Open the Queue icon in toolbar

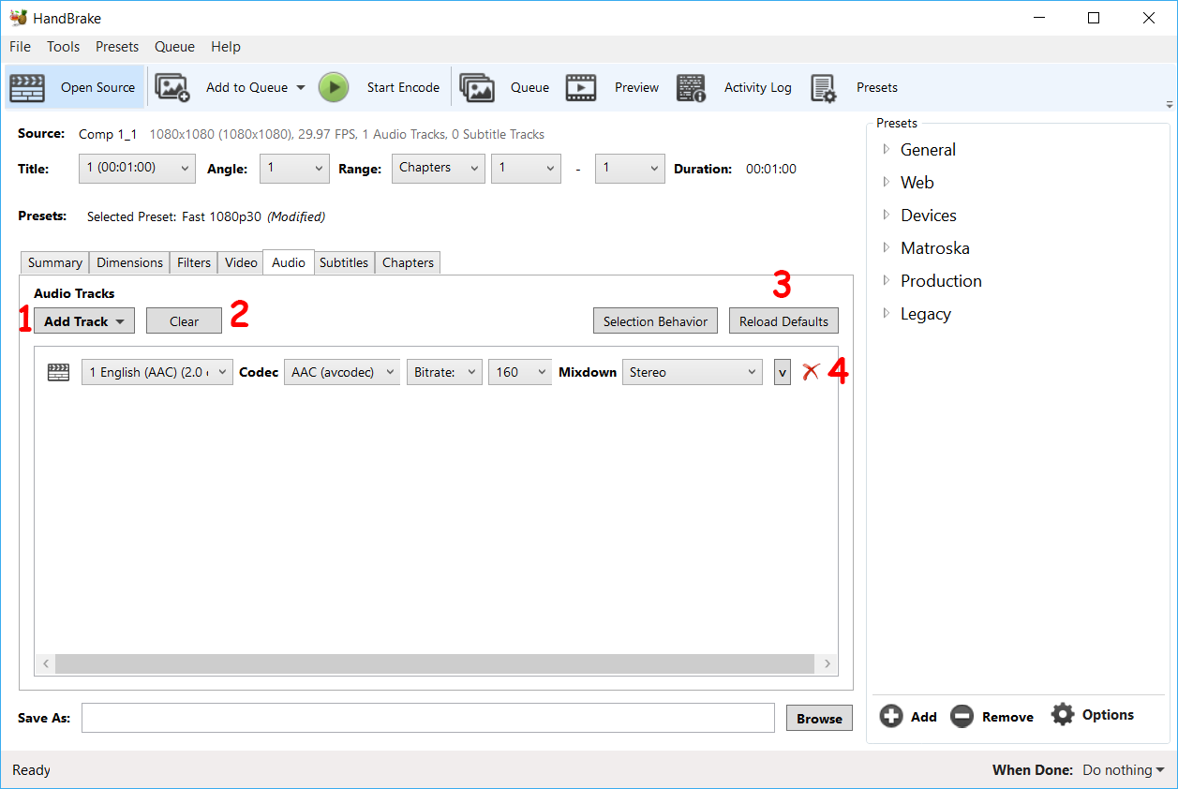point(477,87)
